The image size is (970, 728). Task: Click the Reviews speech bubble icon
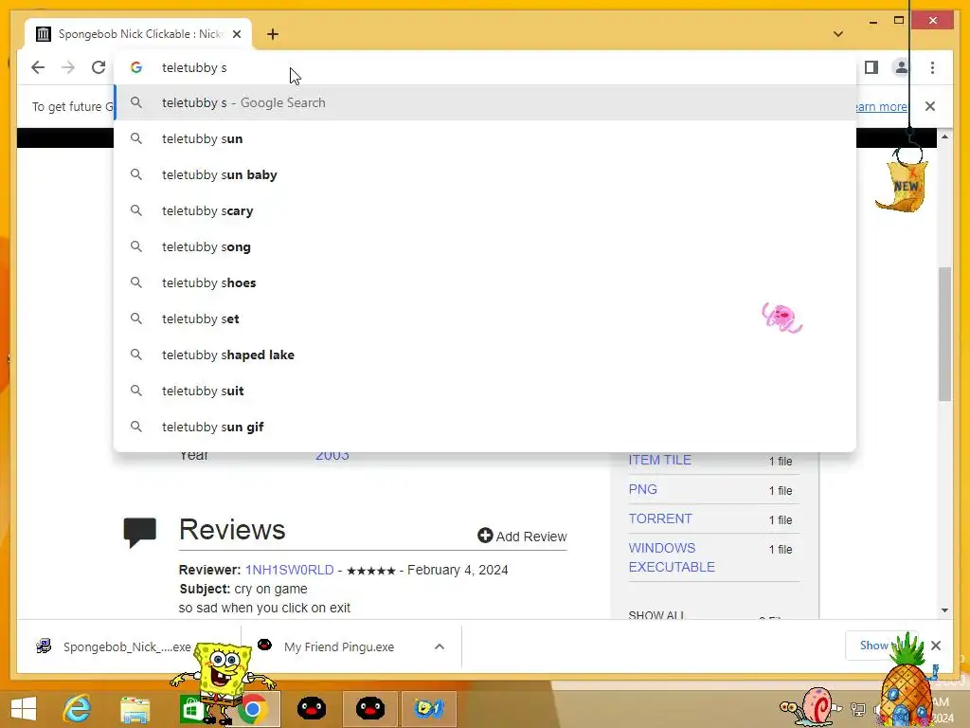pos(140,533)
